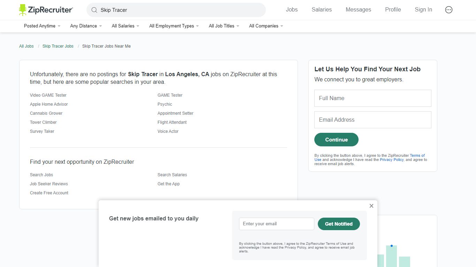The height and width of the screenshot is (267, 476).
Task: Open All Jobs breadcrumb link
Action: 26,46
